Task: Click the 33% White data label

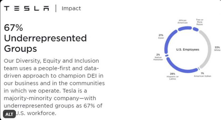Action: point(217,49)
